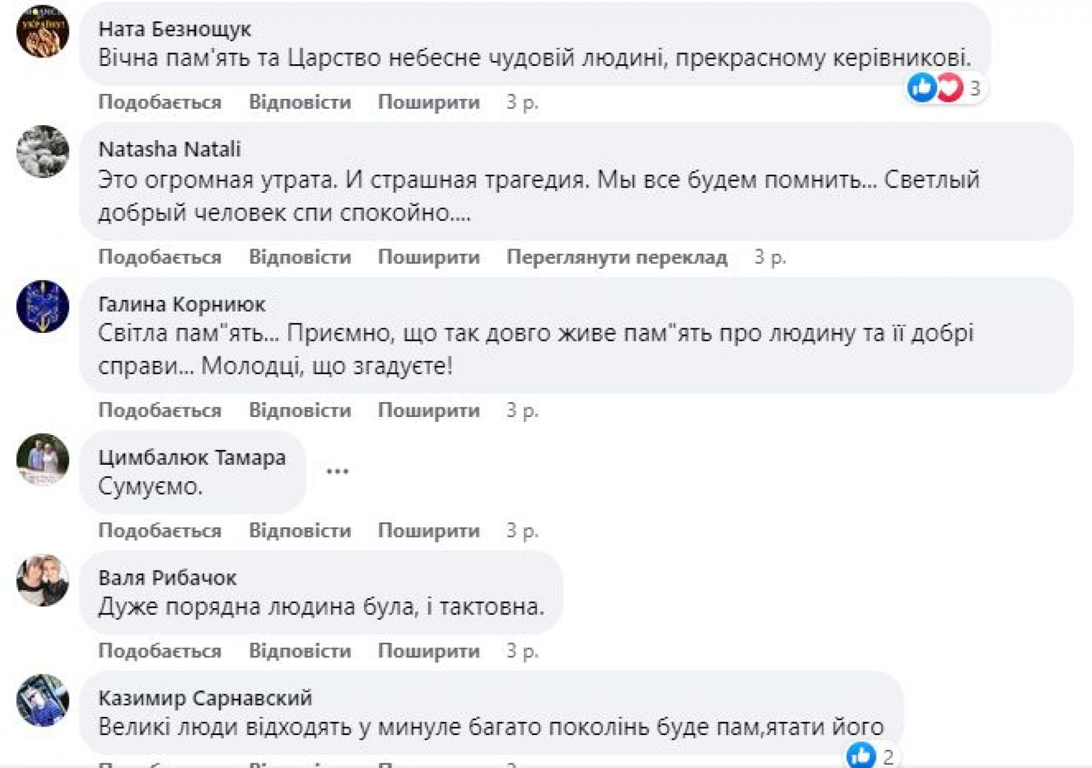Click the red heart reaction on Ната's comment

[x=949, y=88]
